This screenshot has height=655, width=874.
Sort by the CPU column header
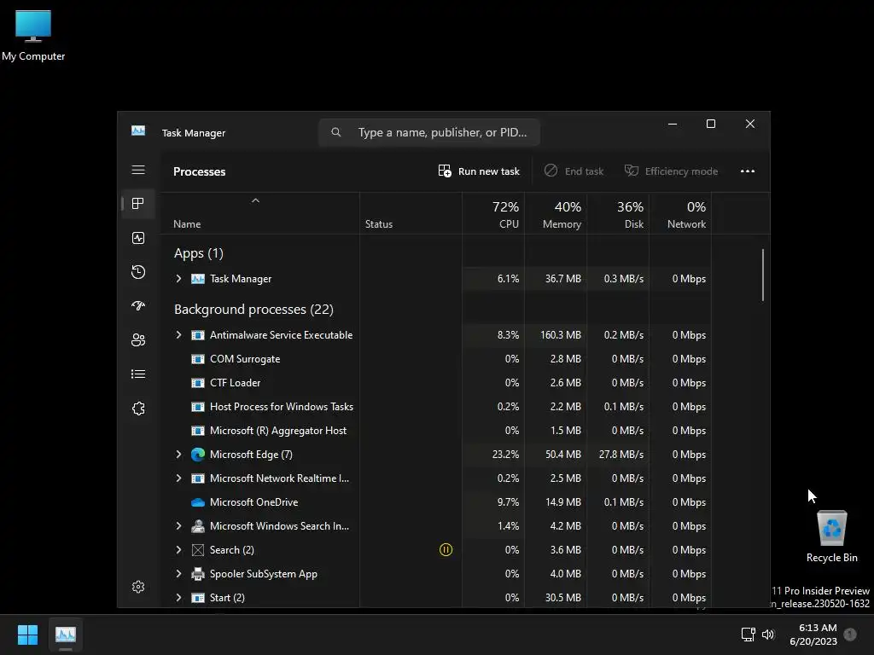coord(493,214)
